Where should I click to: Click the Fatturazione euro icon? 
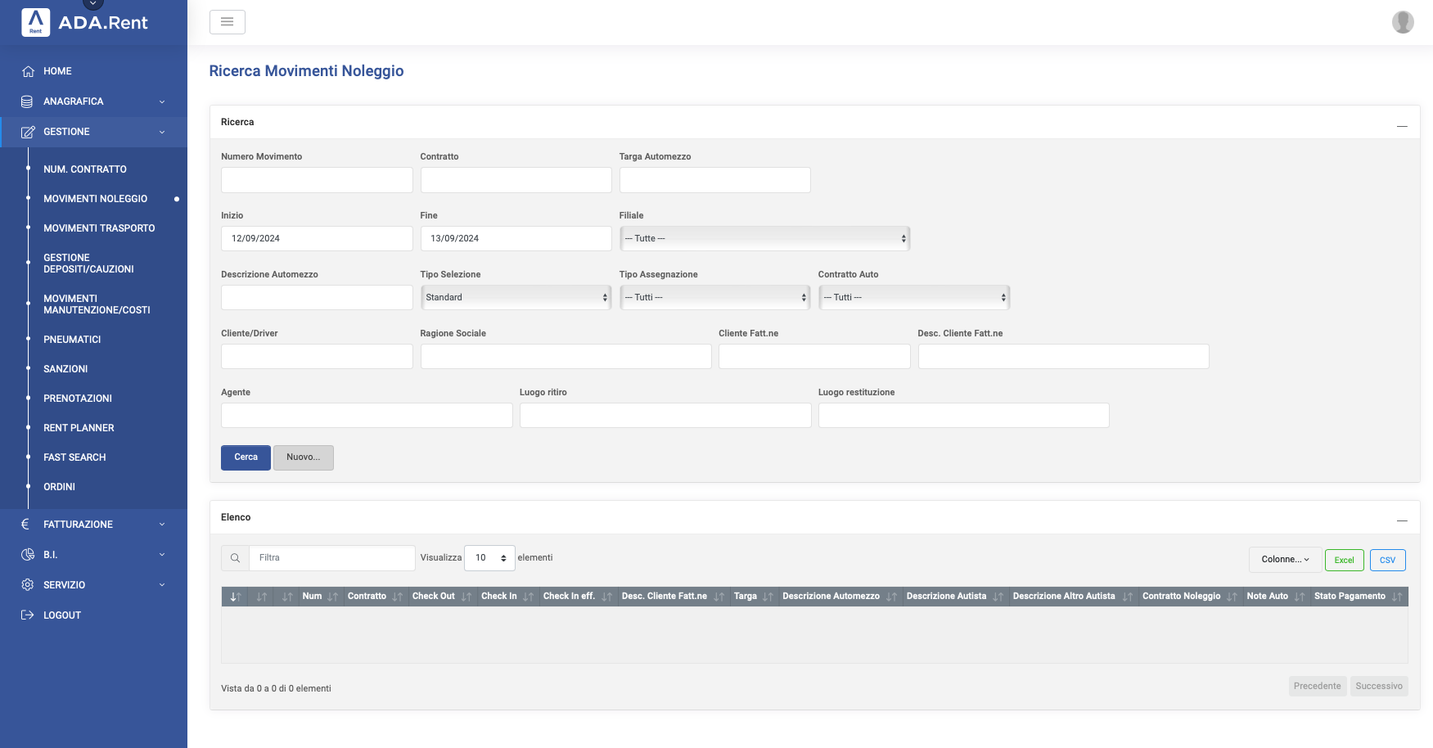pyautogui.click(x=25, y=525)
